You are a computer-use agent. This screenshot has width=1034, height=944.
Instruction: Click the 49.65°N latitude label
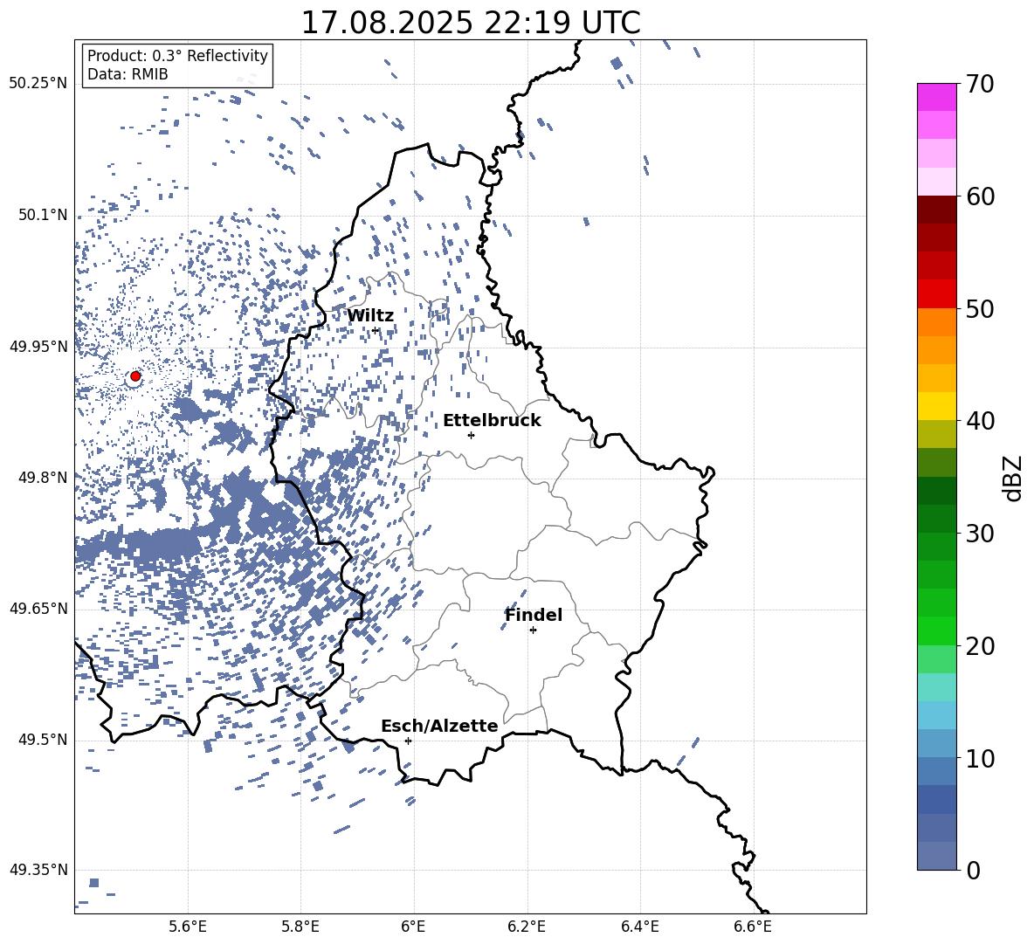tap(38, 609)
